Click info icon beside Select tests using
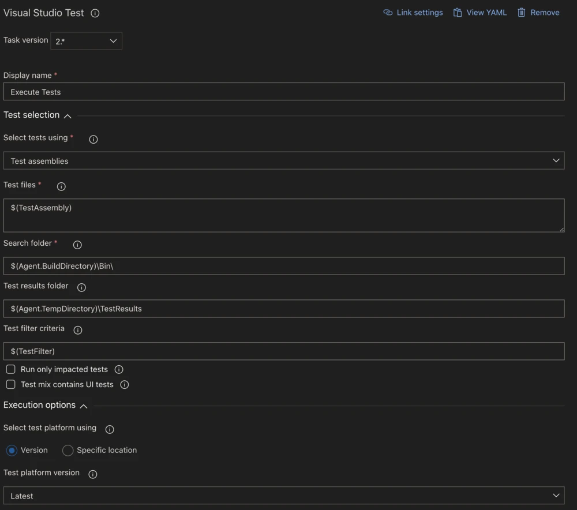 point(93,139)
